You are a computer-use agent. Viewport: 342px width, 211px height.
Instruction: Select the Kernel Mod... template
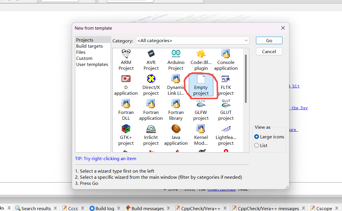(201, 135)
